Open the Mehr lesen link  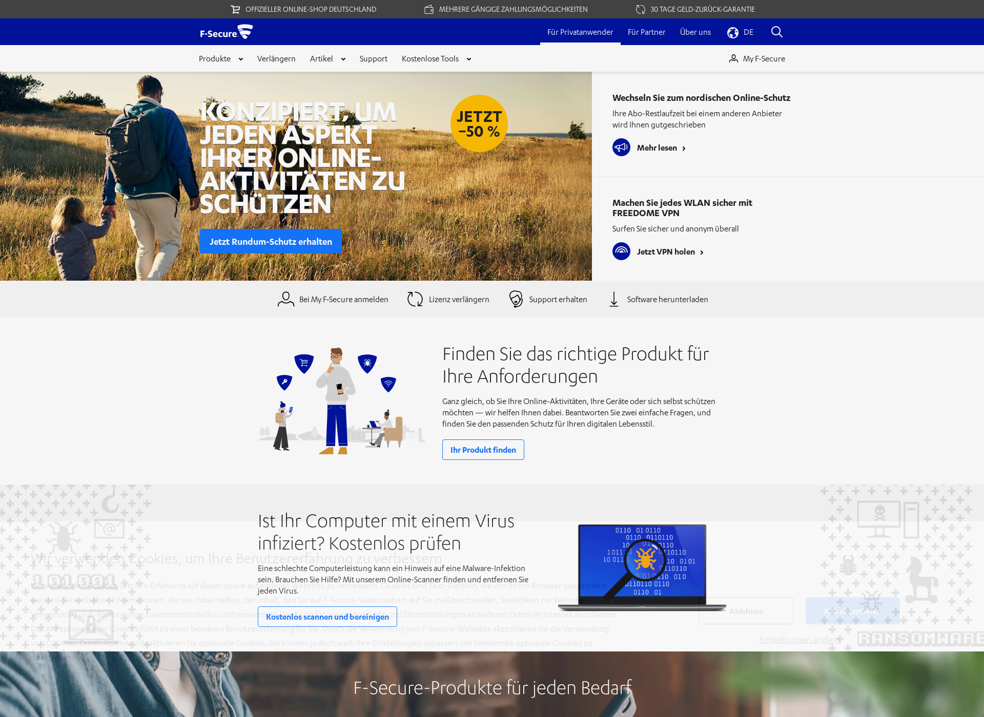(657, 148)
